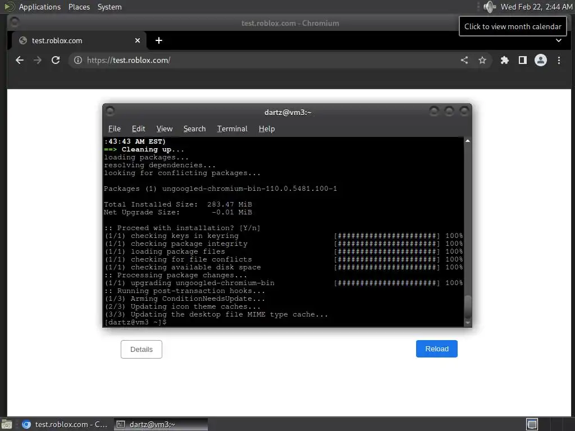Open the Chromium profile avatar
The image size is (575, 431).
click(x=541, y=60)
